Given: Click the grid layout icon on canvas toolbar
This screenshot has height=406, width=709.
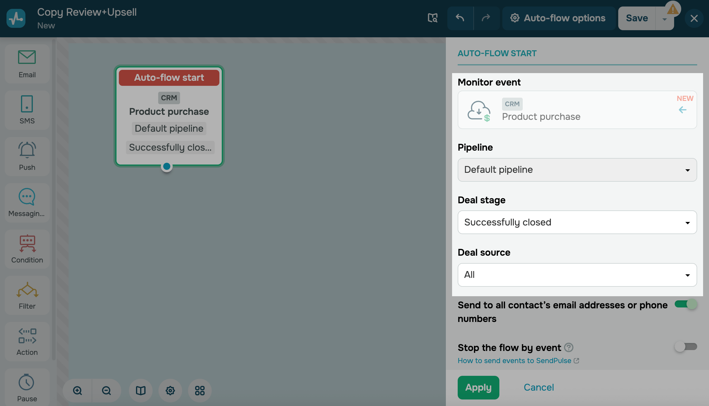Looking at the screenshot, I should click(200, 391).
